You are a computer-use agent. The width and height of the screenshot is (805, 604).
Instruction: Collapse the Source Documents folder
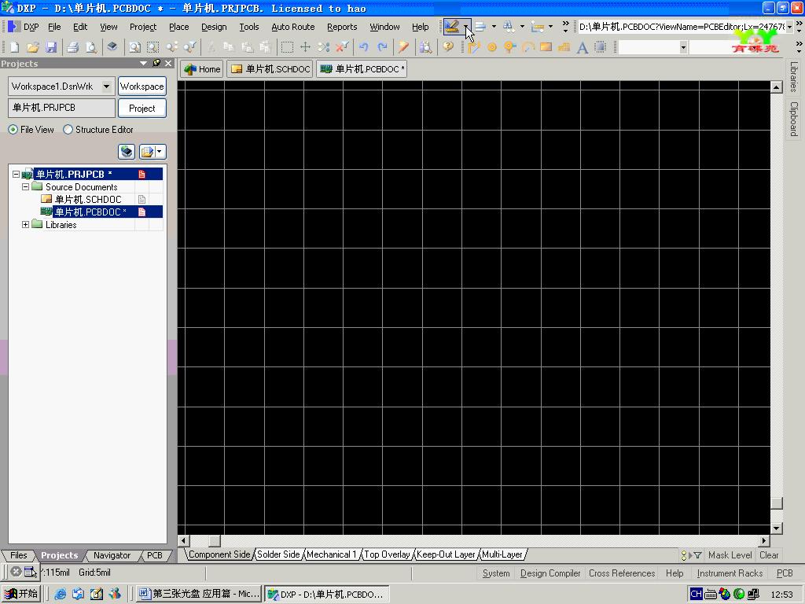[x=25, y=187]
